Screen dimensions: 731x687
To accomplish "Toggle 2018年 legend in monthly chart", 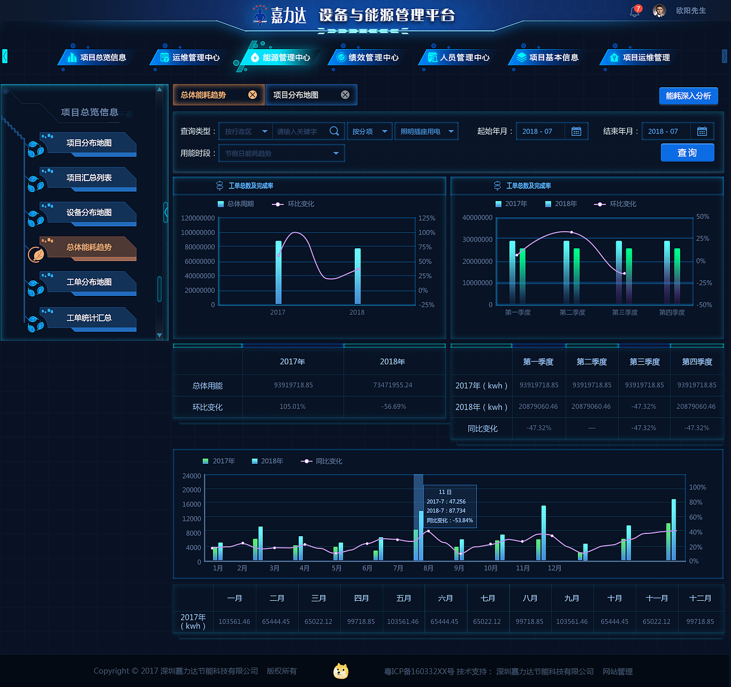I will (267, 461).
